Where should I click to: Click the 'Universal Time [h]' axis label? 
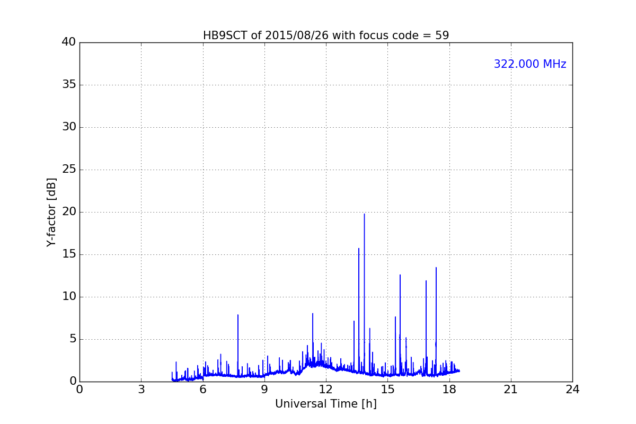[326, 404]
